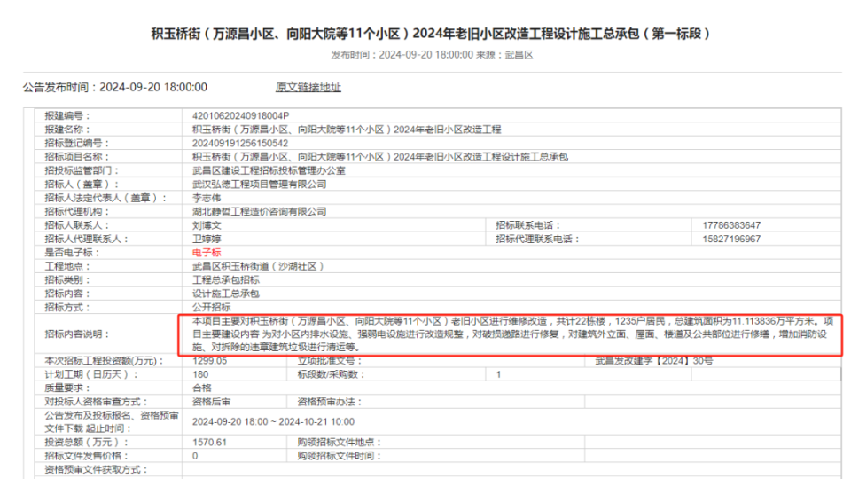The height and width of the screenshot is (479, 851).
Task: Select agent phone number 15827196967
Action: click(731, 239)
